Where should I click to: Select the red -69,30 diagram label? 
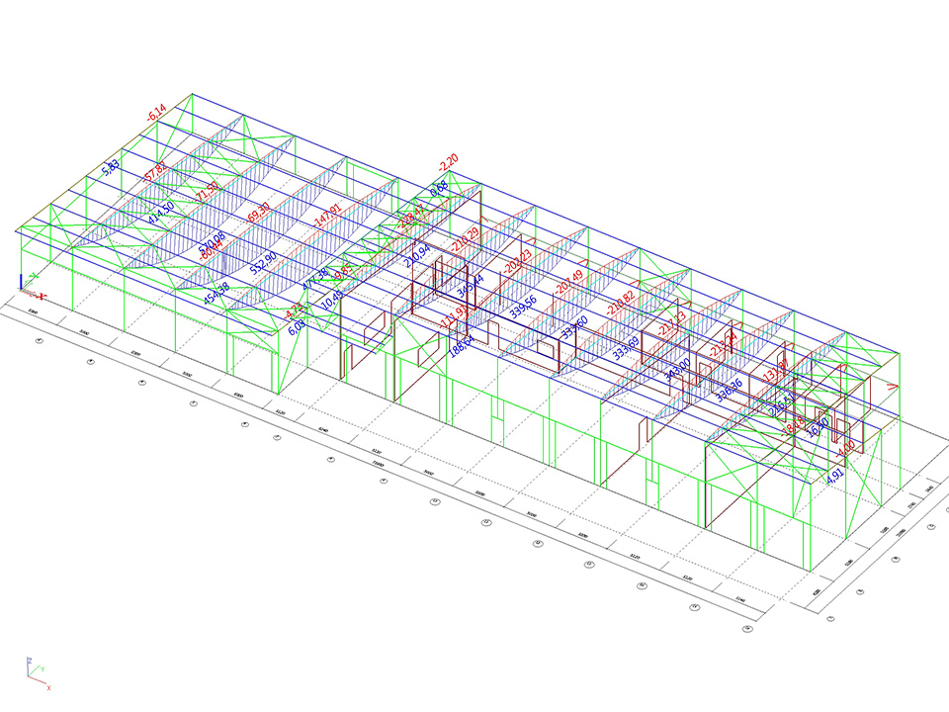coord(259,212)
